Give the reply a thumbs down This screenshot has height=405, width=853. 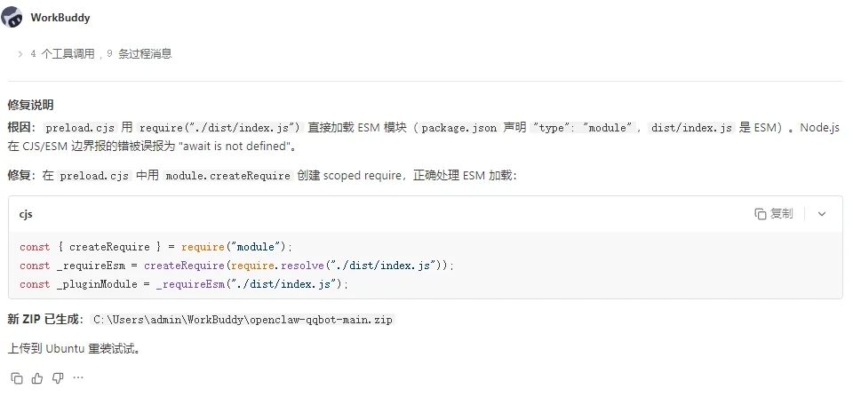58,378
